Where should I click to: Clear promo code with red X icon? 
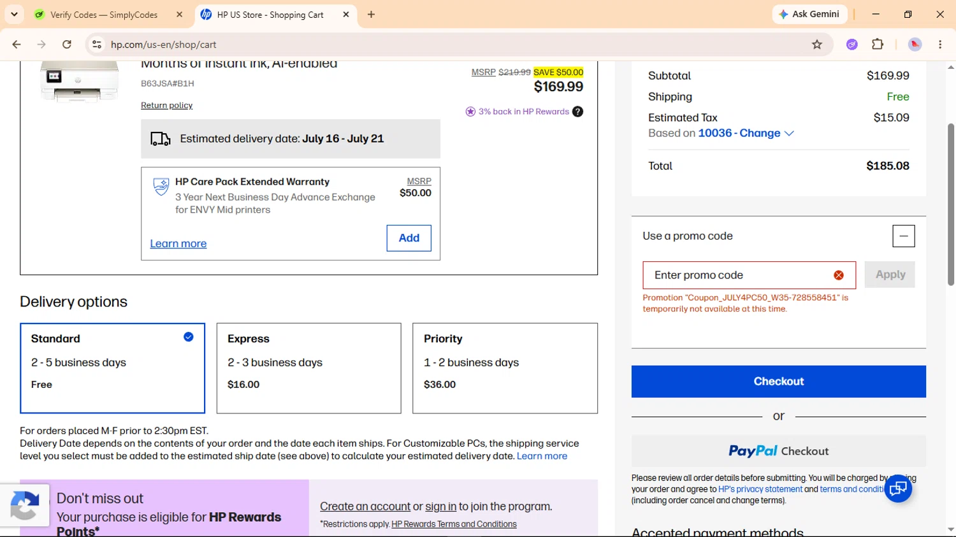pyautogui.click(x=839, y=275)
